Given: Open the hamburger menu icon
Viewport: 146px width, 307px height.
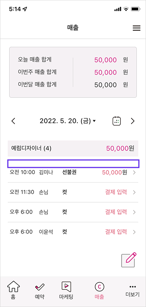Looking at the screenshot, I should [137, 28].
